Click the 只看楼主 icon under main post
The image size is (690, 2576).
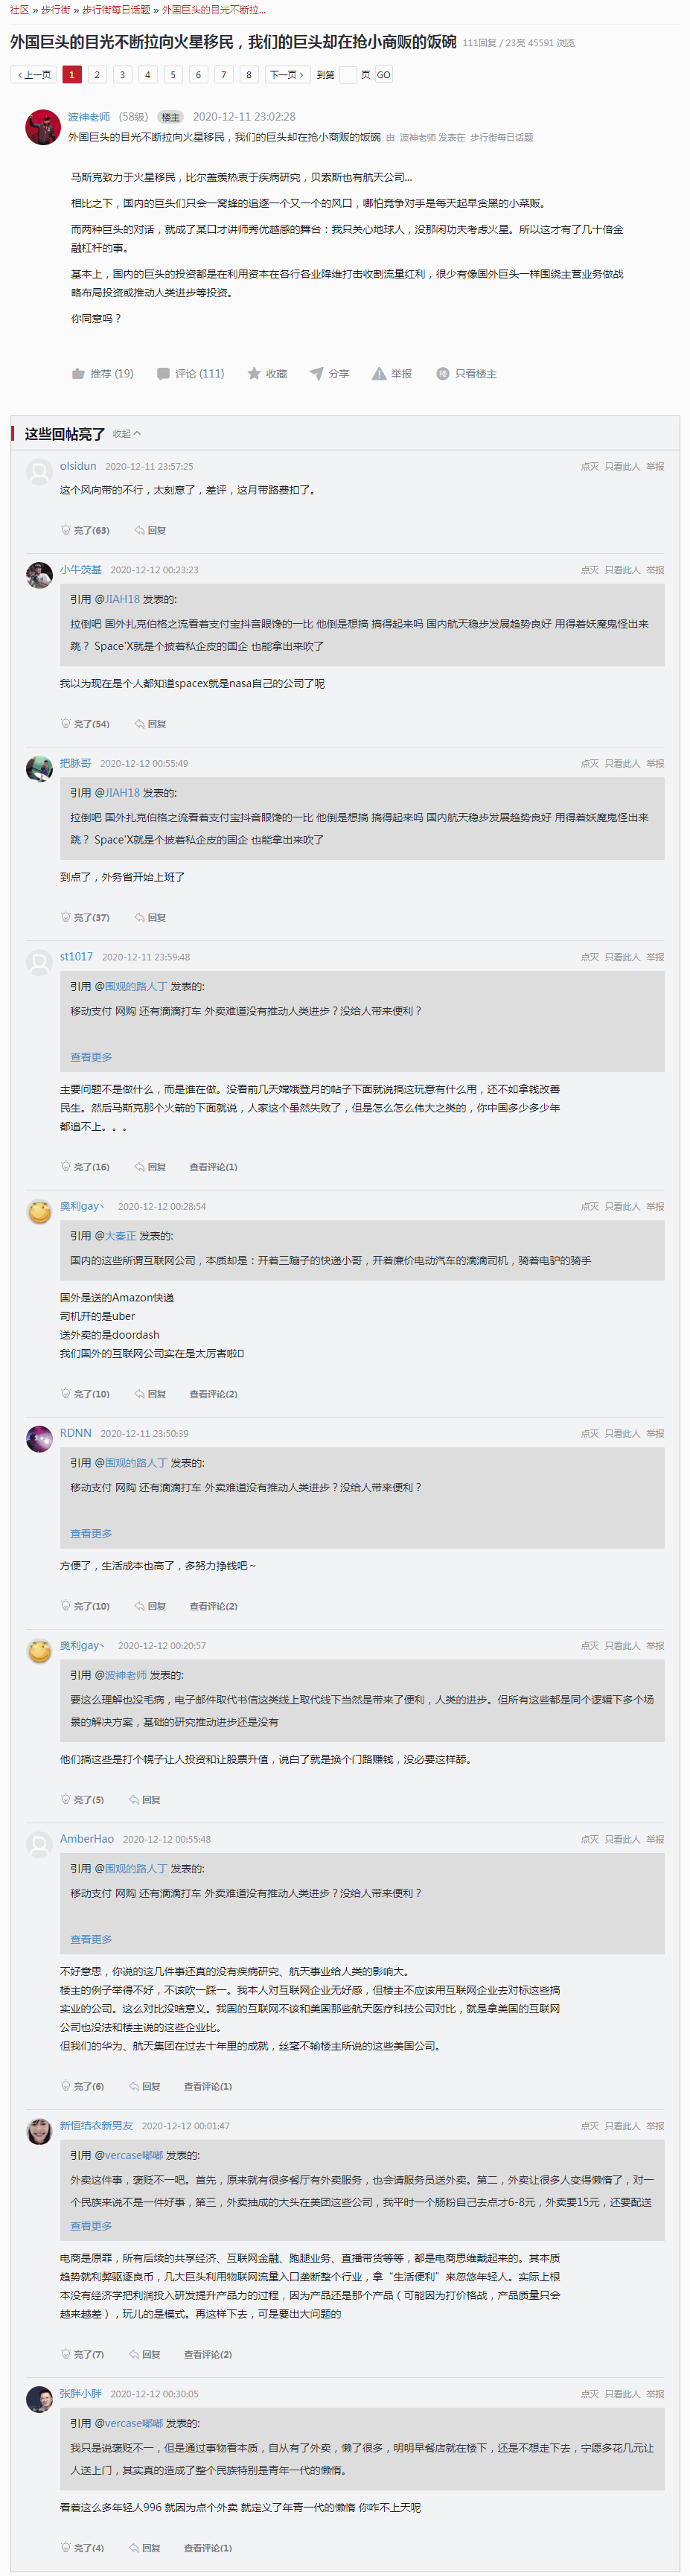[x=442, y=374]
